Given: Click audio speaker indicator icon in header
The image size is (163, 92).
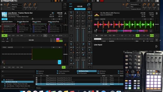Looking at the screenshot, I should tap(59, 1).
